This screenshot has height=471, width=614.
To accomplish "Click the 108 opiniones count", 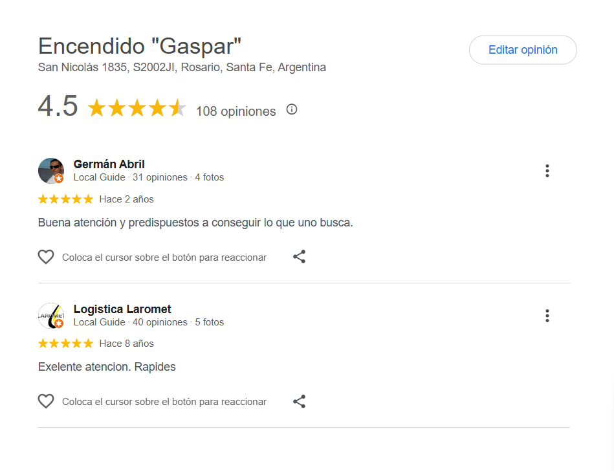I will pyautogui.click(x=236, y=111).
